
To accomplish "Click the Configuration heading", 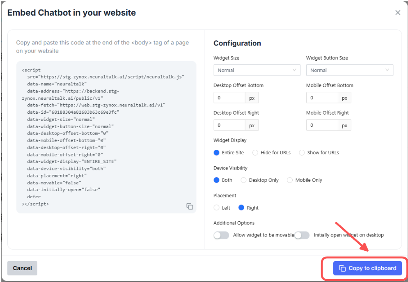I will point(237,43).
